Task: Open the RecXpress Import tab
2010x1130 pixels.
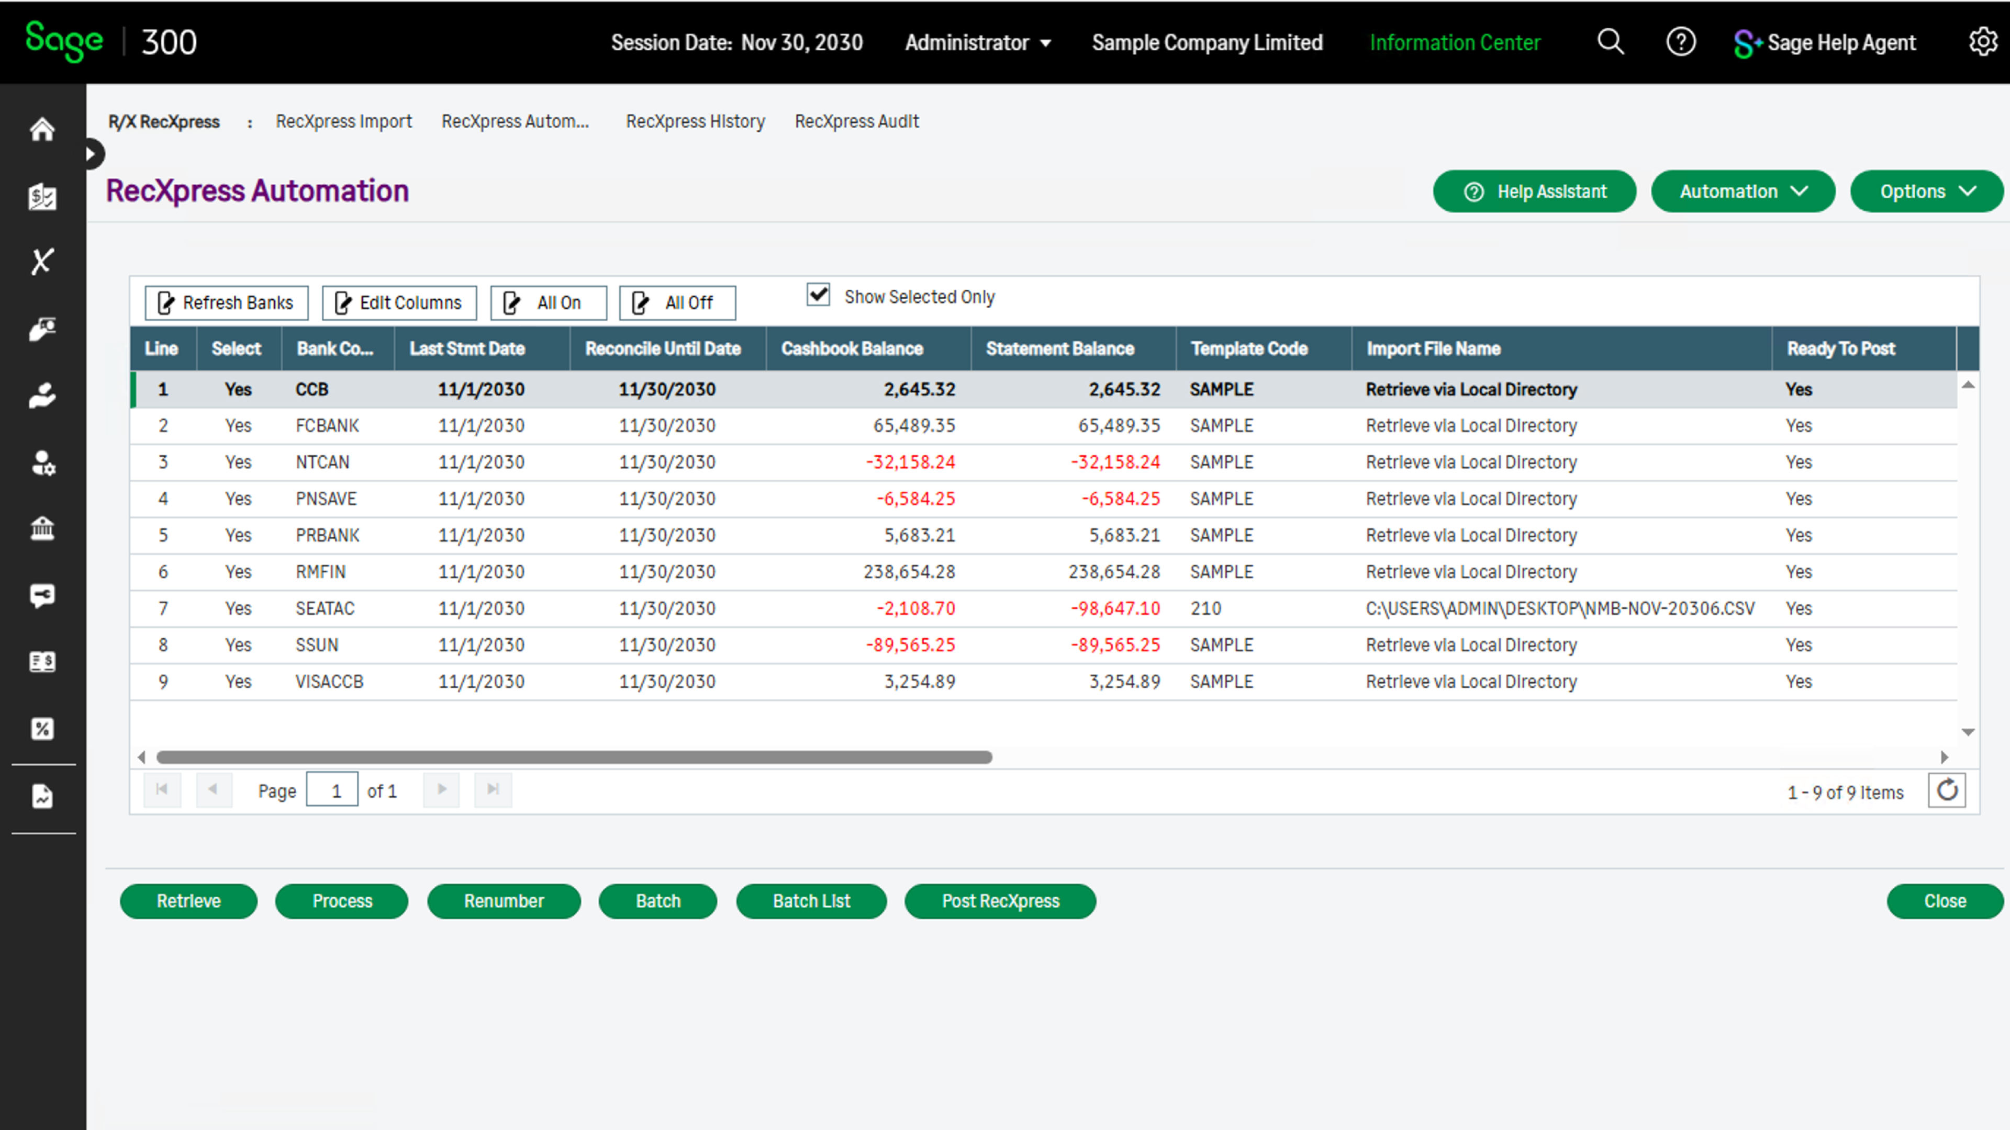Action: point(343,122)
